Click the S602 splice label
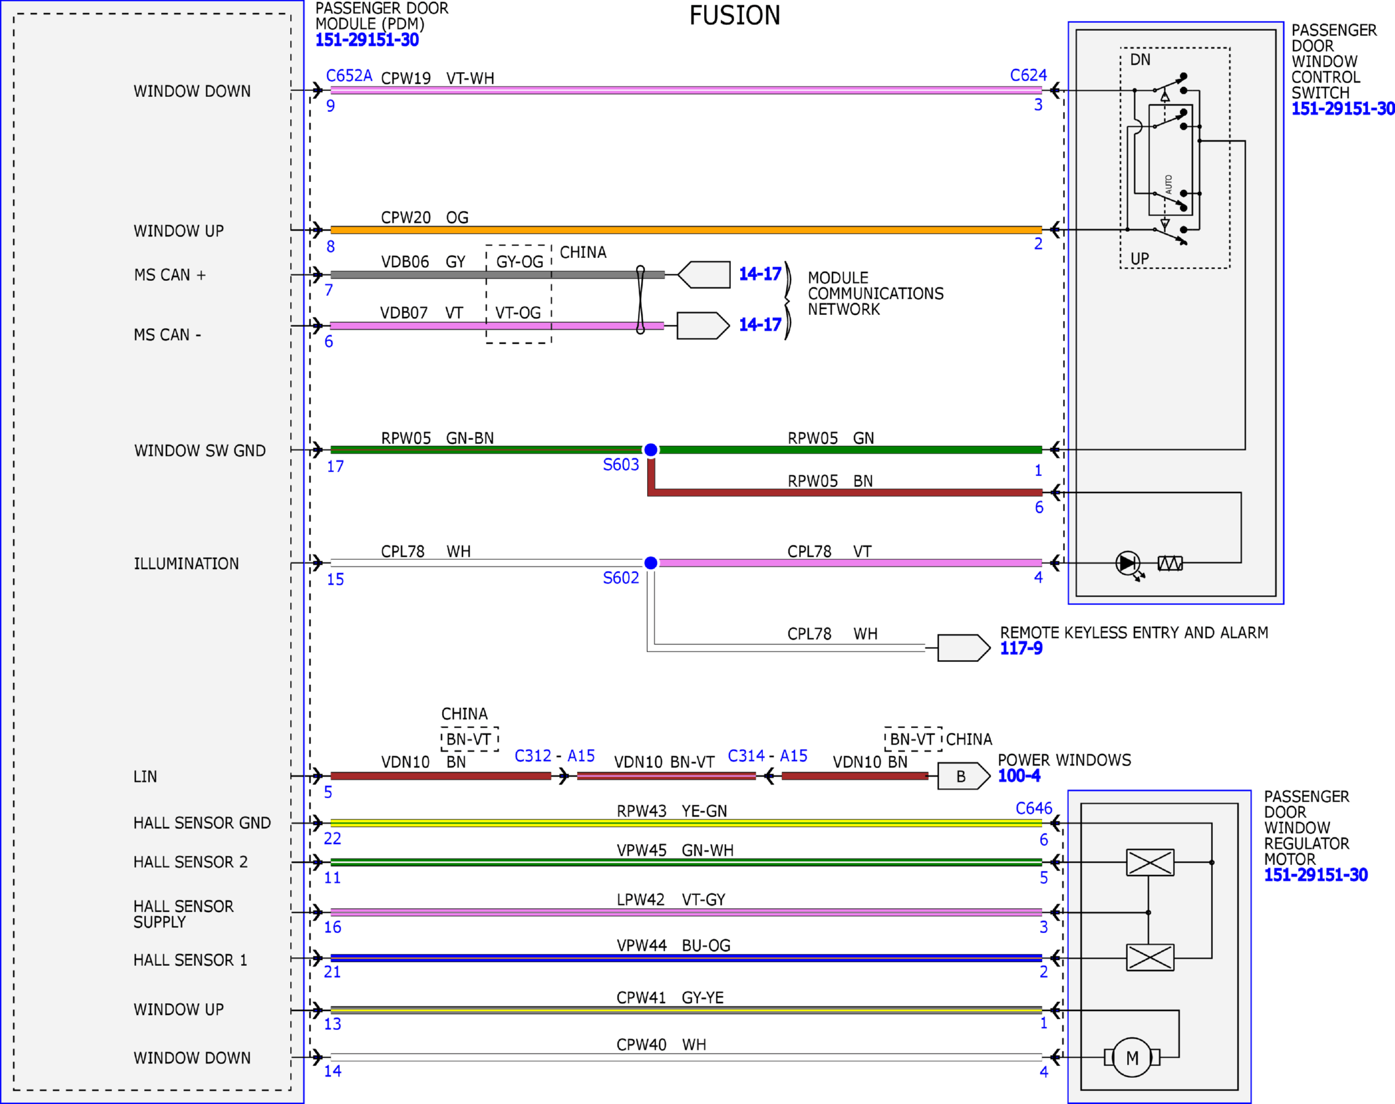Image resolution: width=1395 pixels, height=1104 pixels. tap(621, 578)
